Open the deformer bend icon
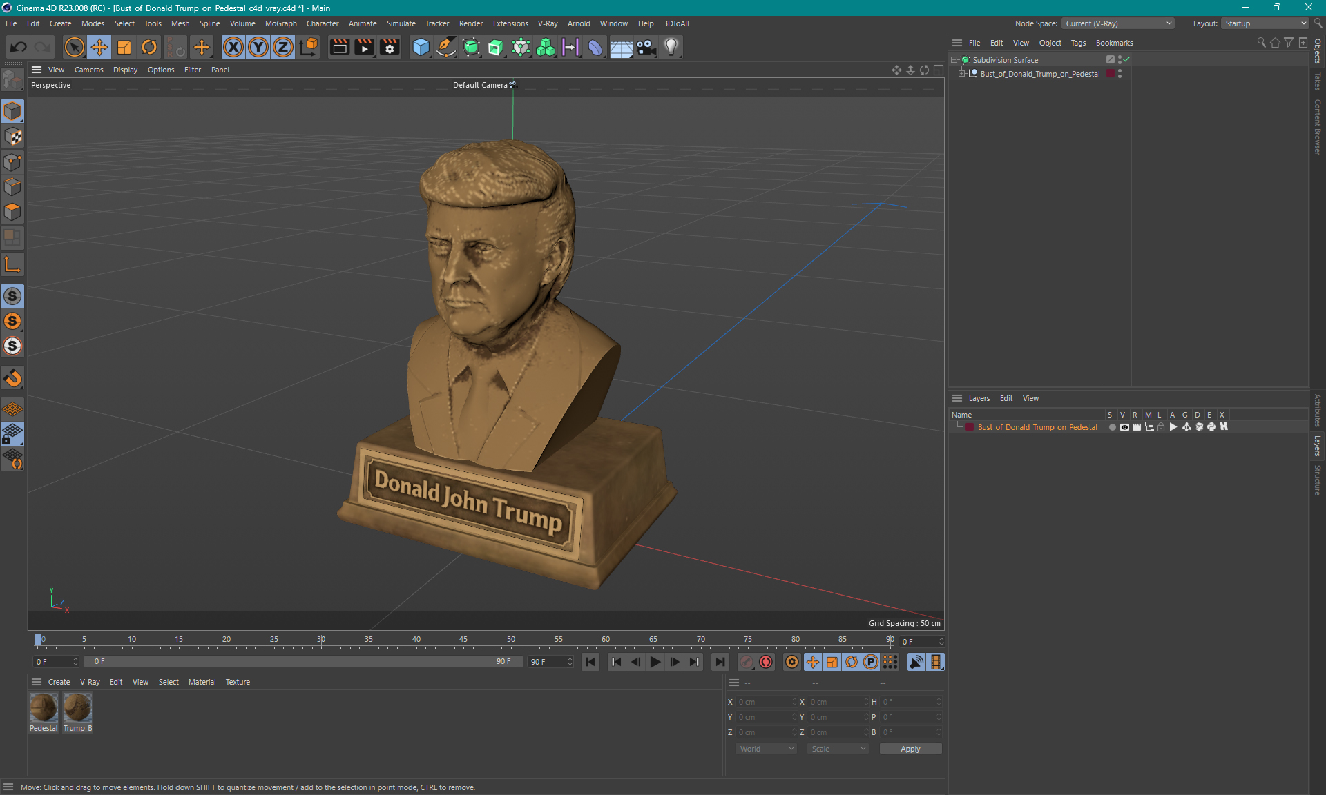1326x795 pixels. pos(595,47)
